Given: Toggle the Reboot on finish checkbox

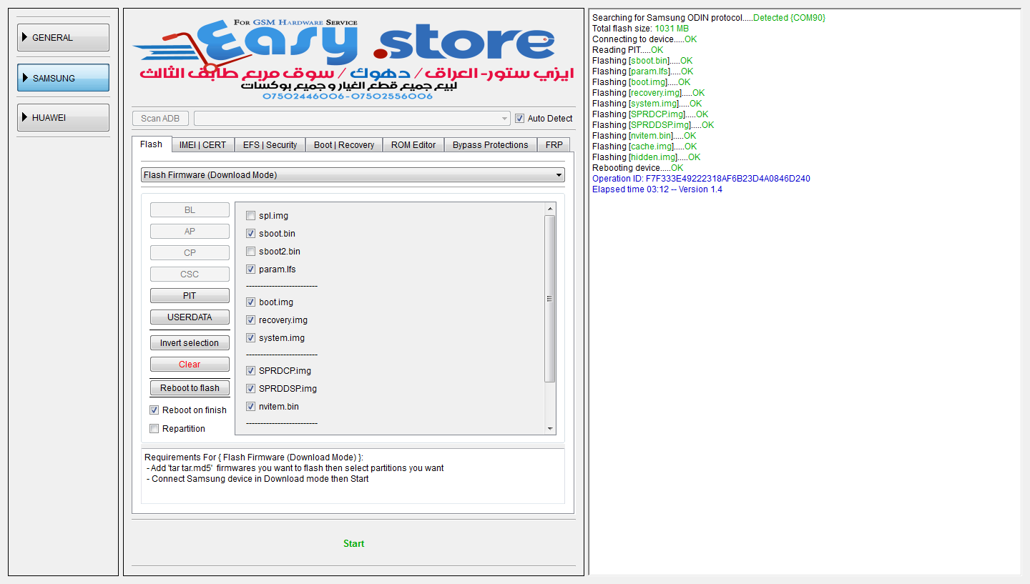Looking at the screenshot, I should click(154, 410).
